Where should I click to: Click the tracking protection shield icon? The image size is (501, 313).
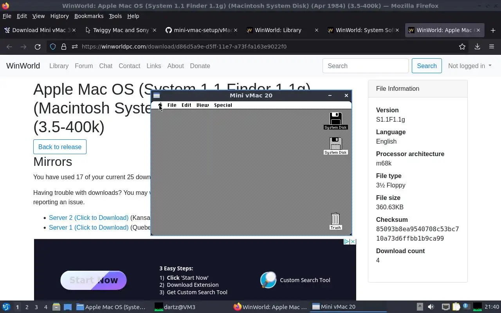53,47
